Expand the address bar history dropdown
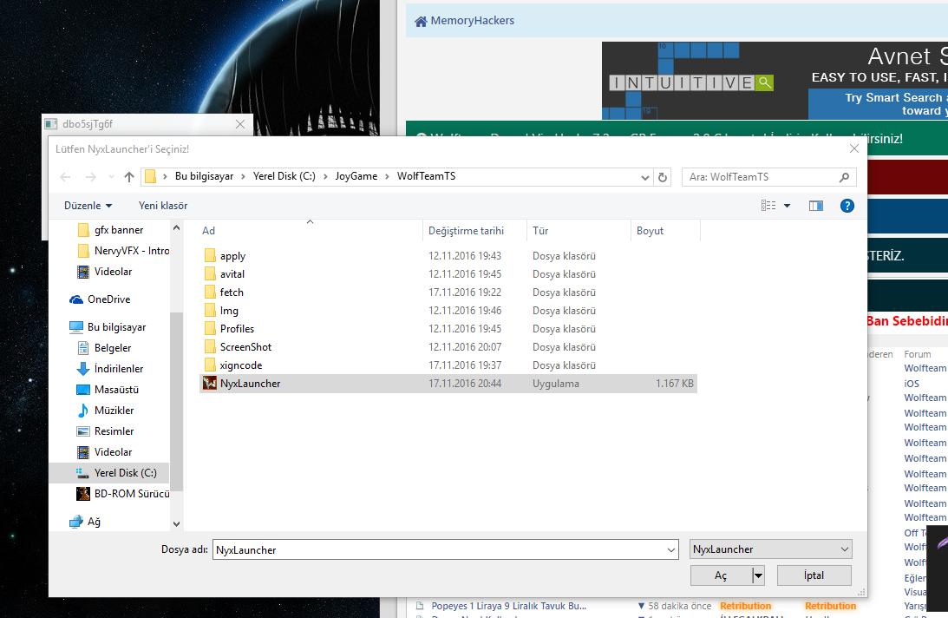This screenshot has width=948, height=618. click(645, 177)
